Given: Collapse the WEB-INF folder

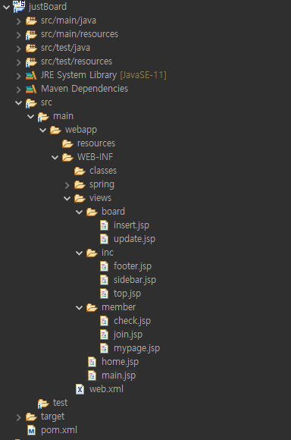Looking at the screenshot, I should pos(55,158).
